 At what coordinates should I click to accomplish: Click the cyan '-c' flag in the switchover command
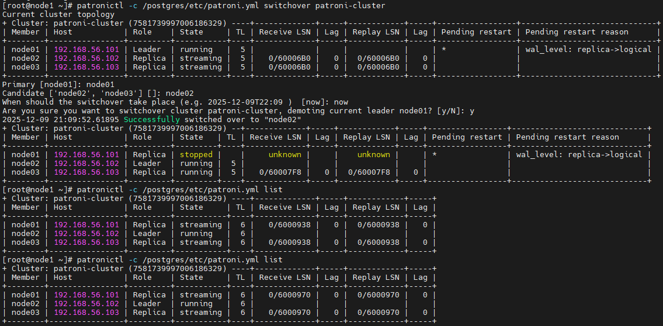point(133,6)
